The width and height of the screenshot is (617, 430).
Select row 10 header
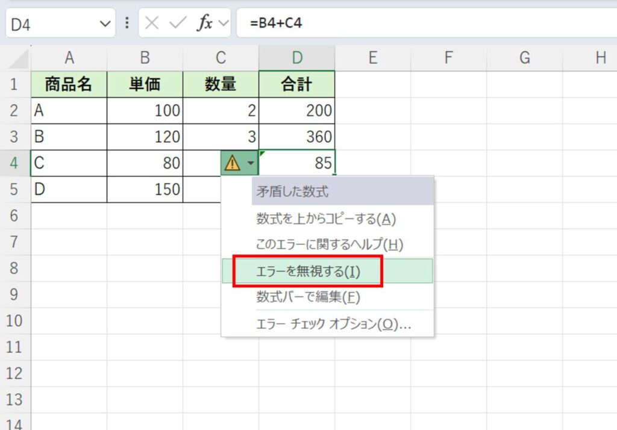[x=14, y=320]
